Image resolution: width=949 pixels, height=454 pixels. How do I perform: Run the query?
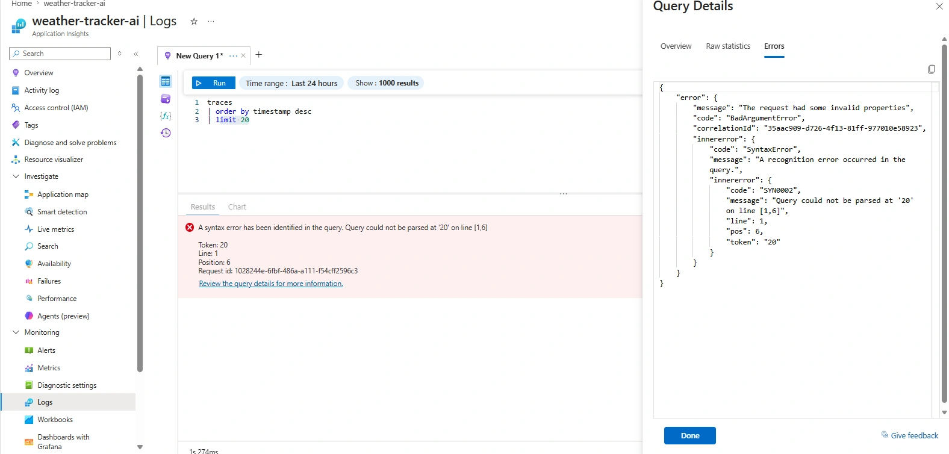click(x=213, y=83)
